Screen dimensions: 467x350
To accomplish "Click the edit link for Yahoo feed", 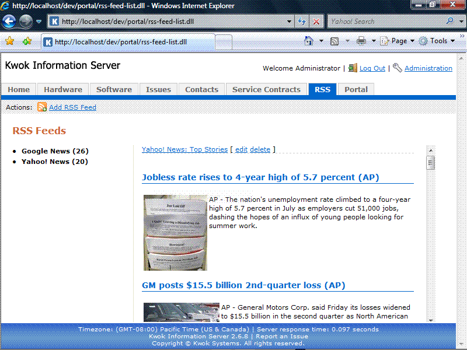I will pyautogui.click(x=241, y=149).
